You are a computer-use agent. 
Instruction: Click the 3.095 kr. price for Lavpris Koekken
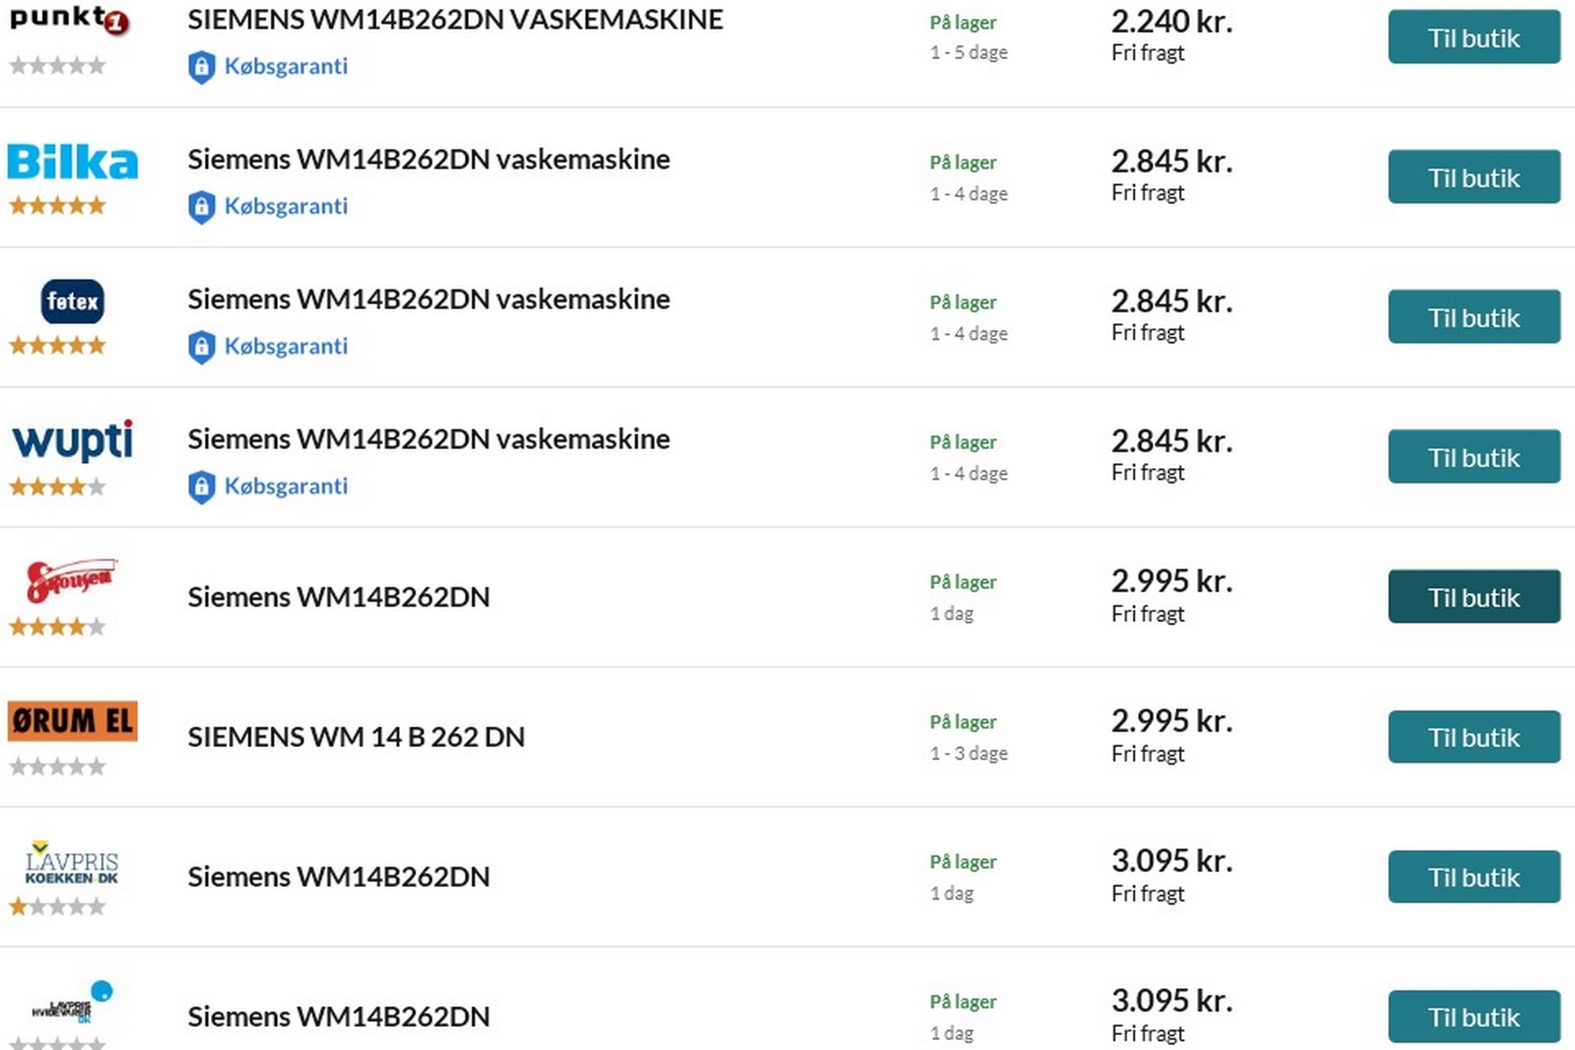(x=1172, y=861)
